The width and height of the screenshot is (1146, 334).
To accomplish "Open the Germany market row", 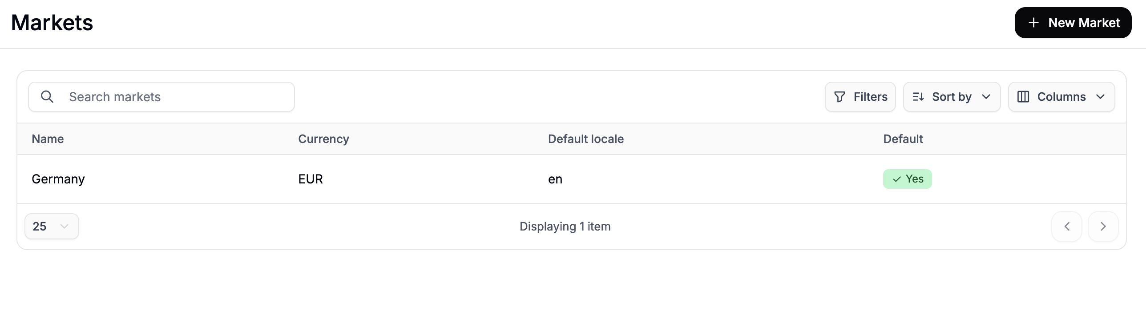I will point(572,179).
